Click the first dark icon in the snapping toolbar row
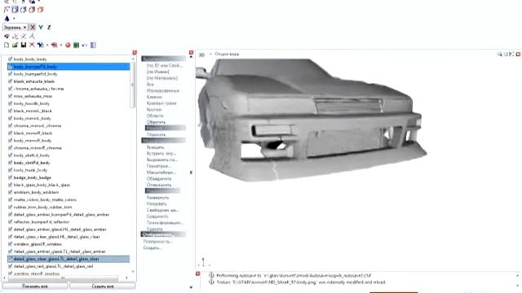Image resolution: width=522 pixels, height=293 pixels. click(7, 36)
